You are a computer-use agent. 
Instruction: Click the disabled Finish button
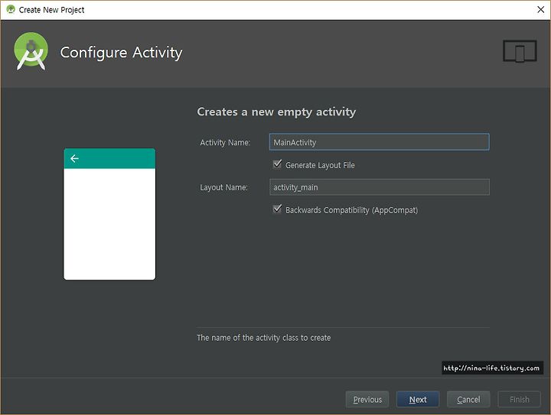coord(519,399)
